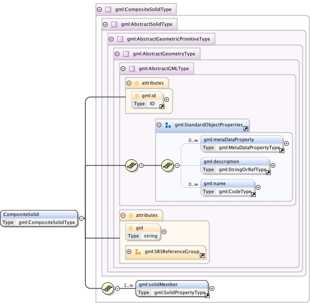Expand the gml:description element
Viewport: 310px width, 303px height.
(x=273, y=166)
